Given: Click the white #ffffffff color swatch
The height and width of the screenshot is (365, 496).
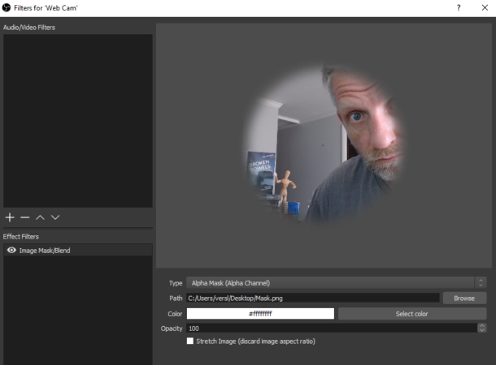Looking at the screenshot, I should pos(260,314).
